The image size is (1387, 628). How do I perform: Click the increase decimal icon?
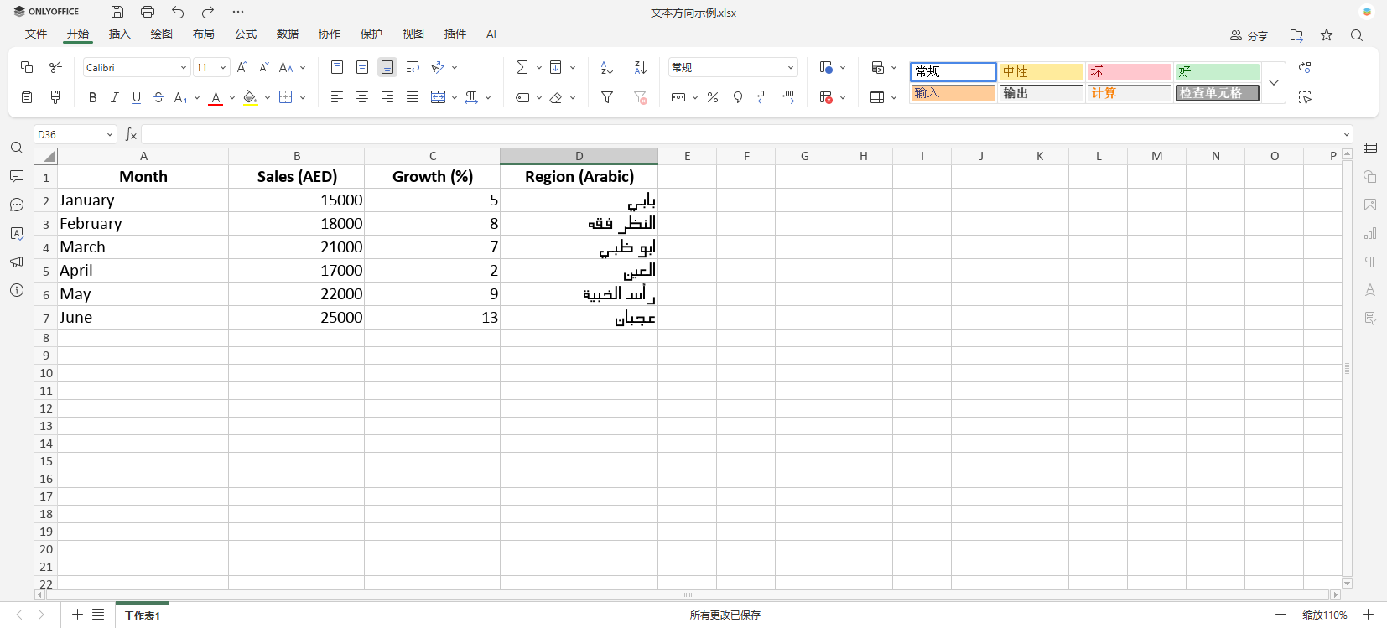pyautogui.click(x=788, y=97)
